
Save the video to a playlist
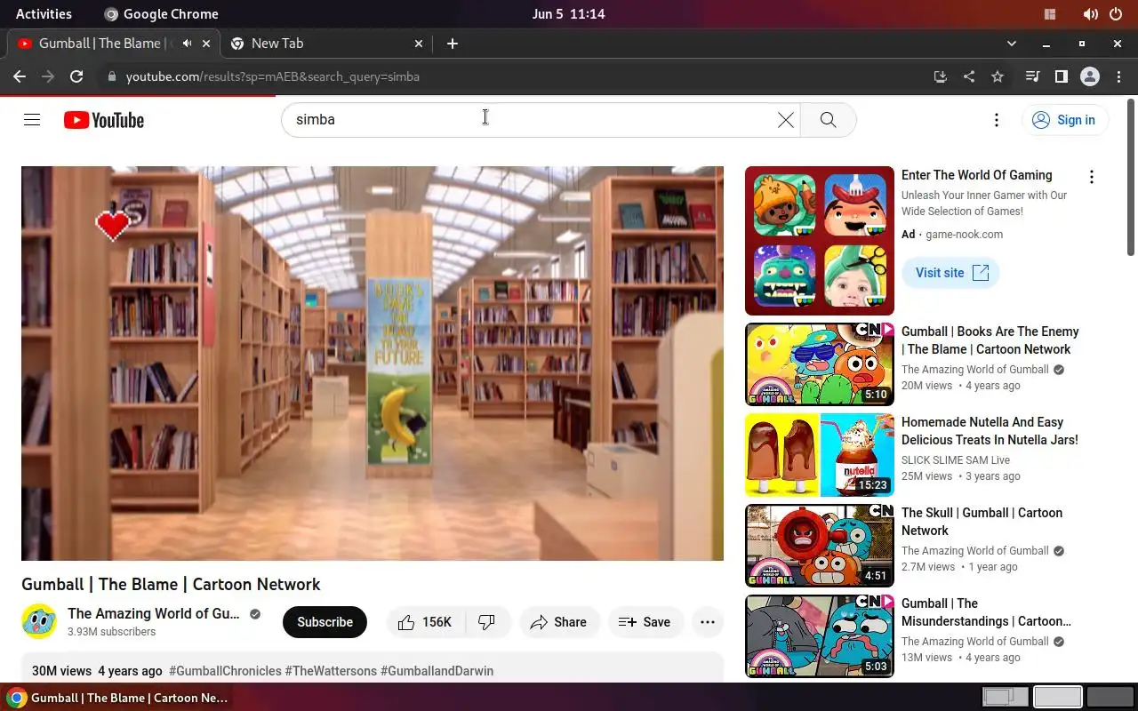(645, 622)
